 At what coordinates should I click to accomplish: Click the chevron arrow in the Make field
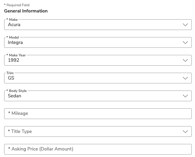[186, 25]
